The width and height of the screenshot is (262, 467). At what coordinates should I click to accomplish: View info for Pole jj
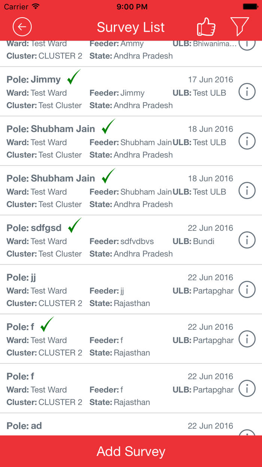point(247,289)
